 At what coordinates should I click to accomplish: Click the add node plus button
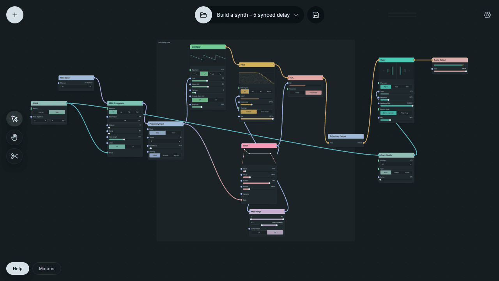click(x=15, y=15)
